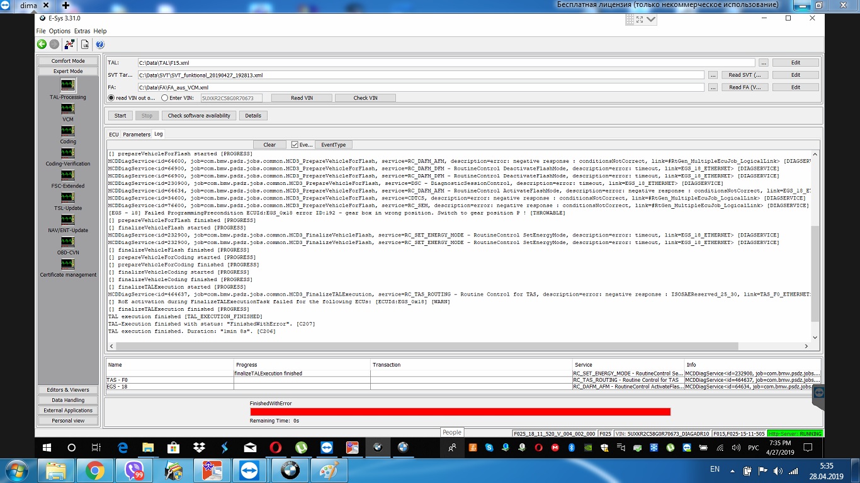Viewport: 860px width, 483px height.
Task: Open the OBD-CVN module icon
Action: pos(68,241)
